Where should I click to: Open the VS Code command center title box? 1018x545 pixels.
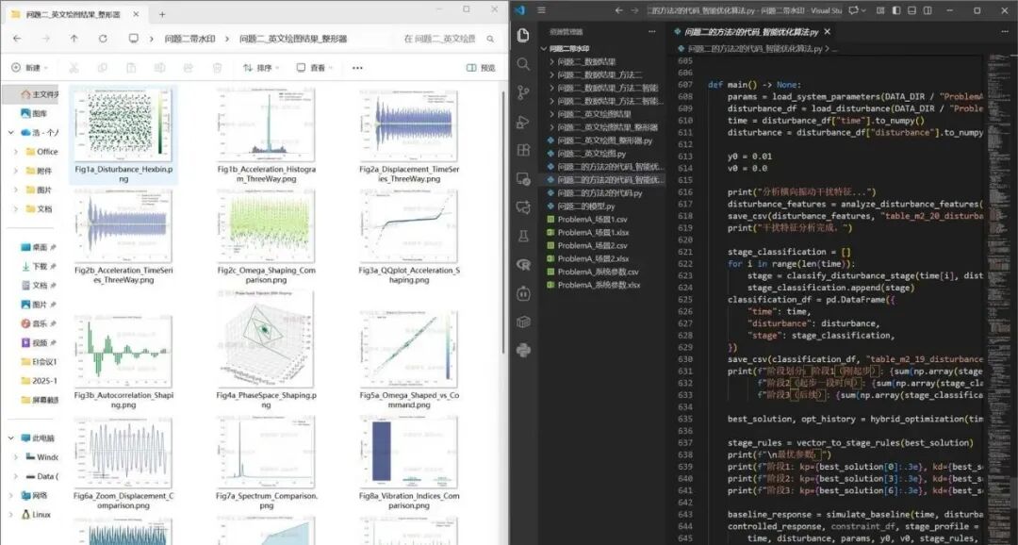click(x=746, y=10)
